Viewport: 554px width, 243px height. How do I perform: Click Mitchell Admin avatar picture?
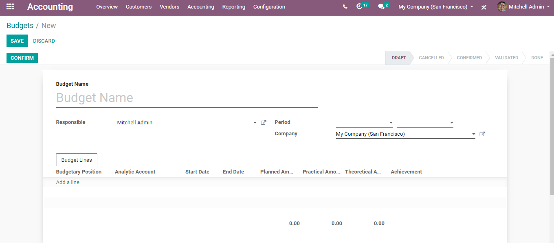click(502, 7)
